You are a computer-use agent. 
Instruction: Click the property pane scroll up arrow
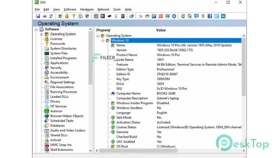pyautogui.click(x=244, y=36)
